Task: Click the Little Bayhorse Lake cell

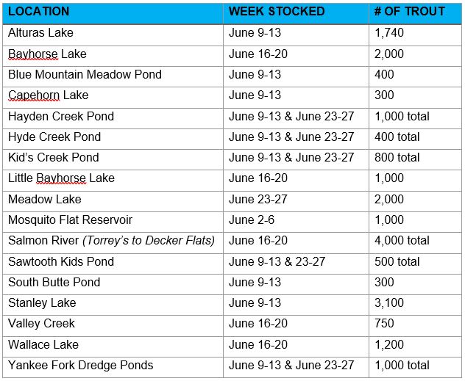Action: click(61, 178)
